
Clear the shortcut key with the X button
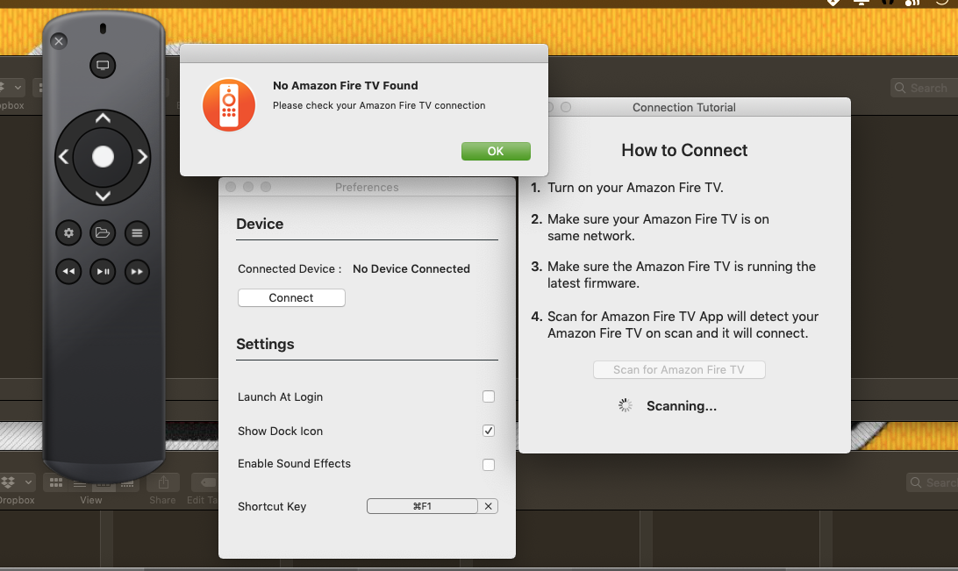(x=488, y=506)
